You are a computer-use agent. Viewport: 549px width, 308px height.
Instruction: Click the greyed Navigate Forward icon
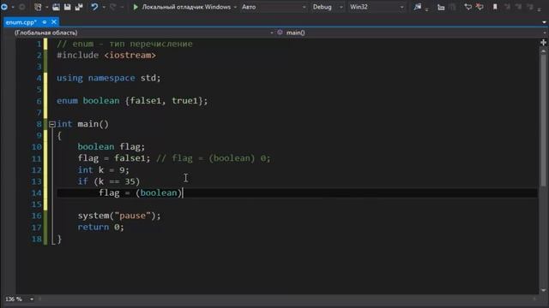point(21,7)
